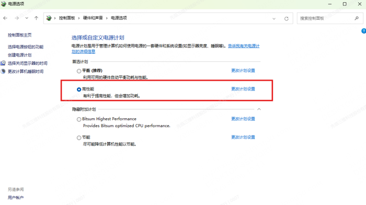Click the monitor icon beside 选择关闭显示器的时间
Screen dimensions: 366x205
coord(3,63)
